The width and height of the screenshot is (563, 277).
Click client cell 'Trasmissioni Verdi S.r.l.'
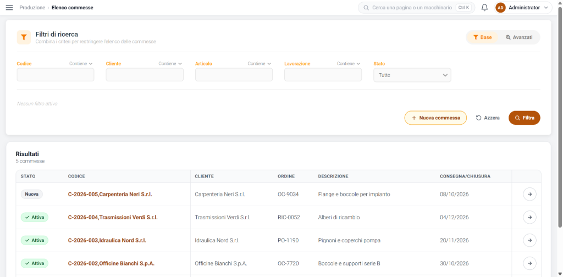click(223, 217)
